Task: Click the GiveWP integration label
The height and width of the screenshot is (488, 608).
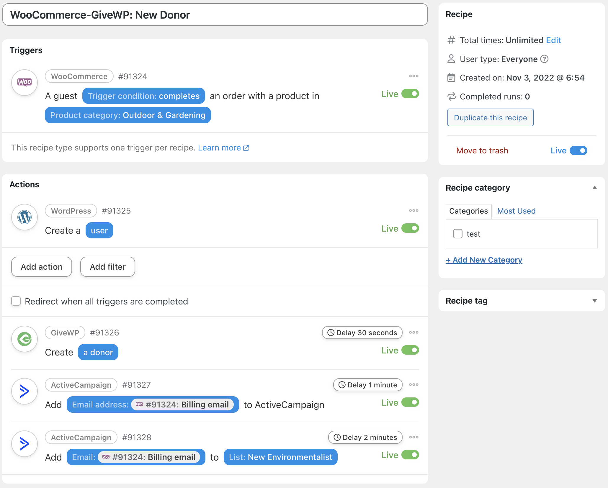Action: click(65, 333)
